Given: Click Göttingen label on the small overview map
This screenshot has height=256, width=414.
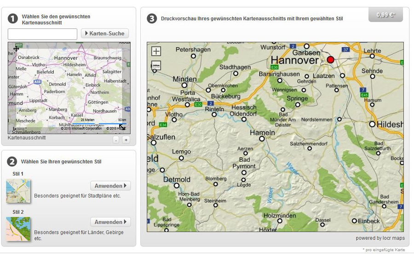Looking at the screenshot, I should 98,102.
